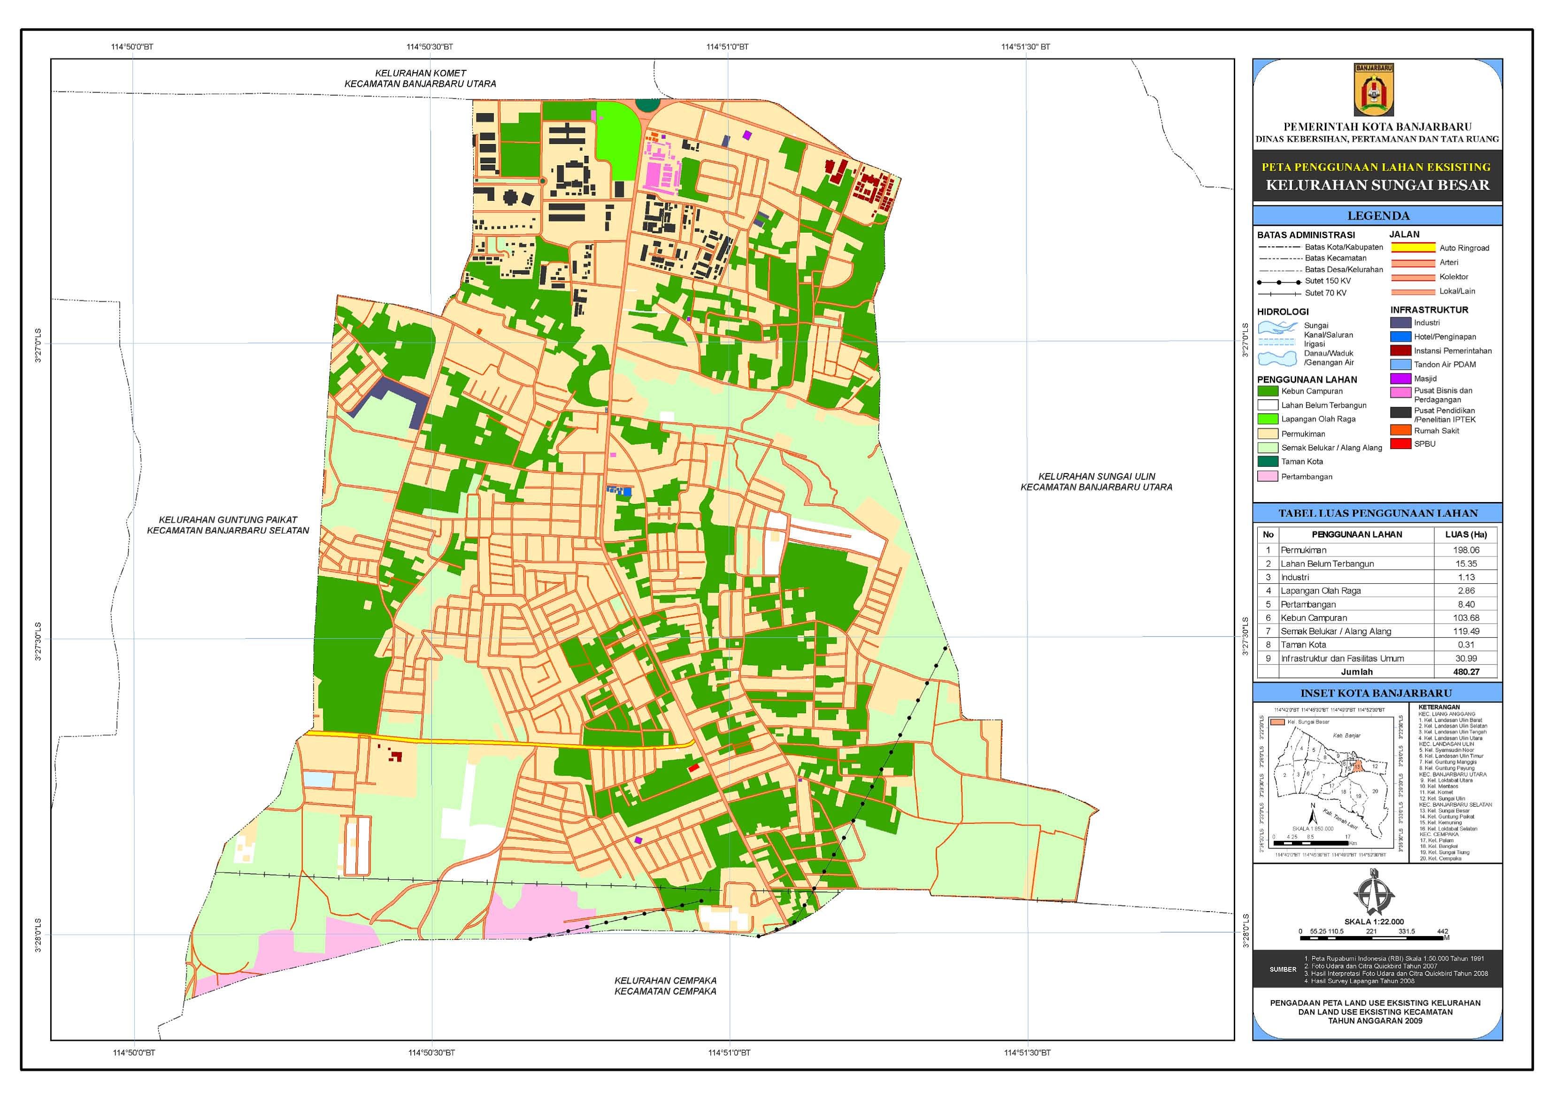
Task: Click the 'KELURAHAN KOMET' map label
Action: pos(420,73)
